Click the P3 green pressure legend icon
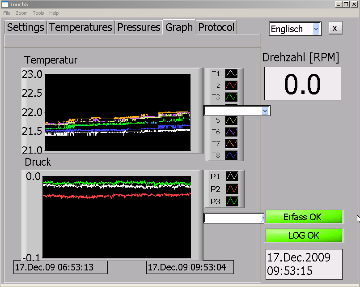360x287 pixels. click(232, 201)
